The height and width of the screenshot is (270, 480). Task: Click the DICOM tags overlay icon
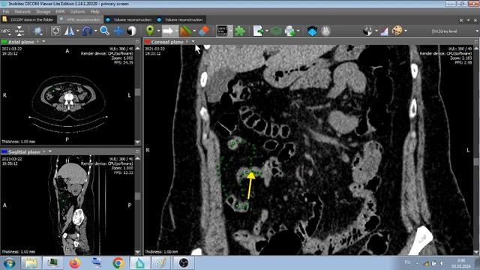click(222, 31)
